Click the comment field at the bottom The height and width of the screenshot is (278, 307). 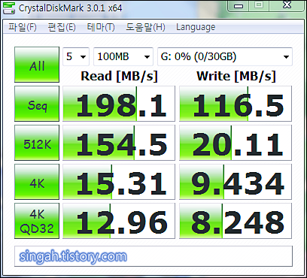[153, 256]
